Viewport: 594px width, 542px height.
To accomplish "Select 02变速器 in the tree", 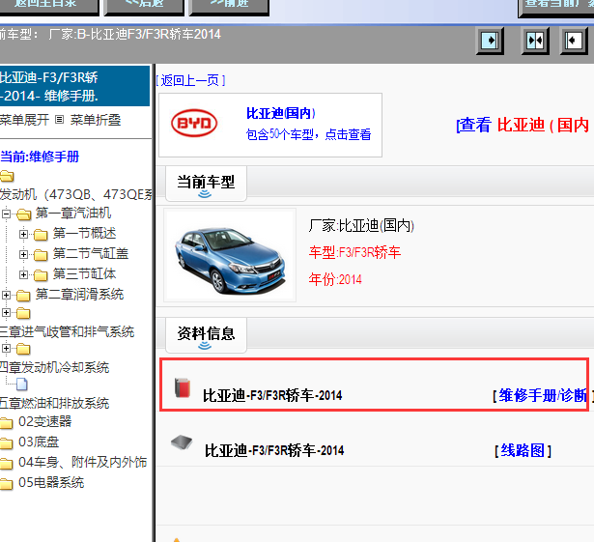I will pos(45,421).
